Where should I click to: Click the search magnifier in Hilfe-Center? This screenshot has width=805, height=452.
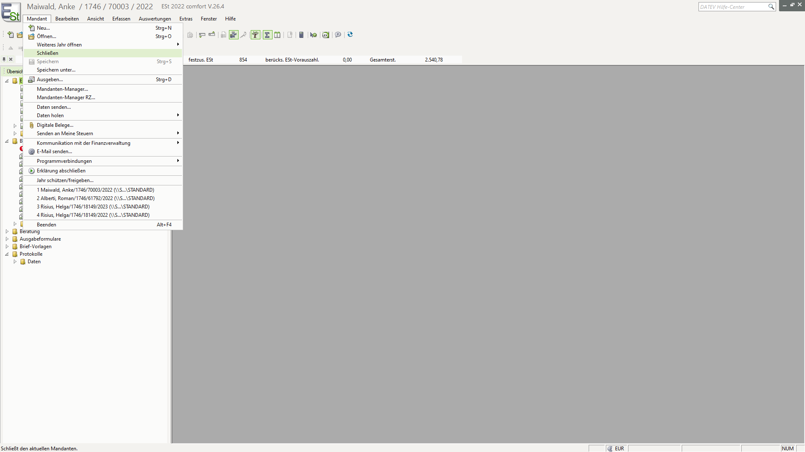[x=771, y=7]
